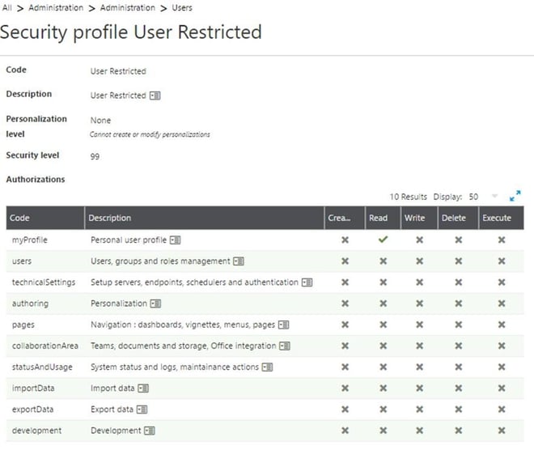
Task: Open the Display count dropdown arrow
Action: pyautogui.click(x=494, y=196)
